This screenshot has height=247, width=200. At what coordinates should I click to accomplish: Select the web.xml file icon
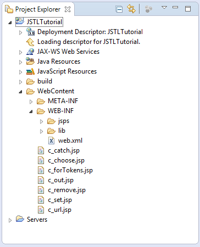[51, 141]
